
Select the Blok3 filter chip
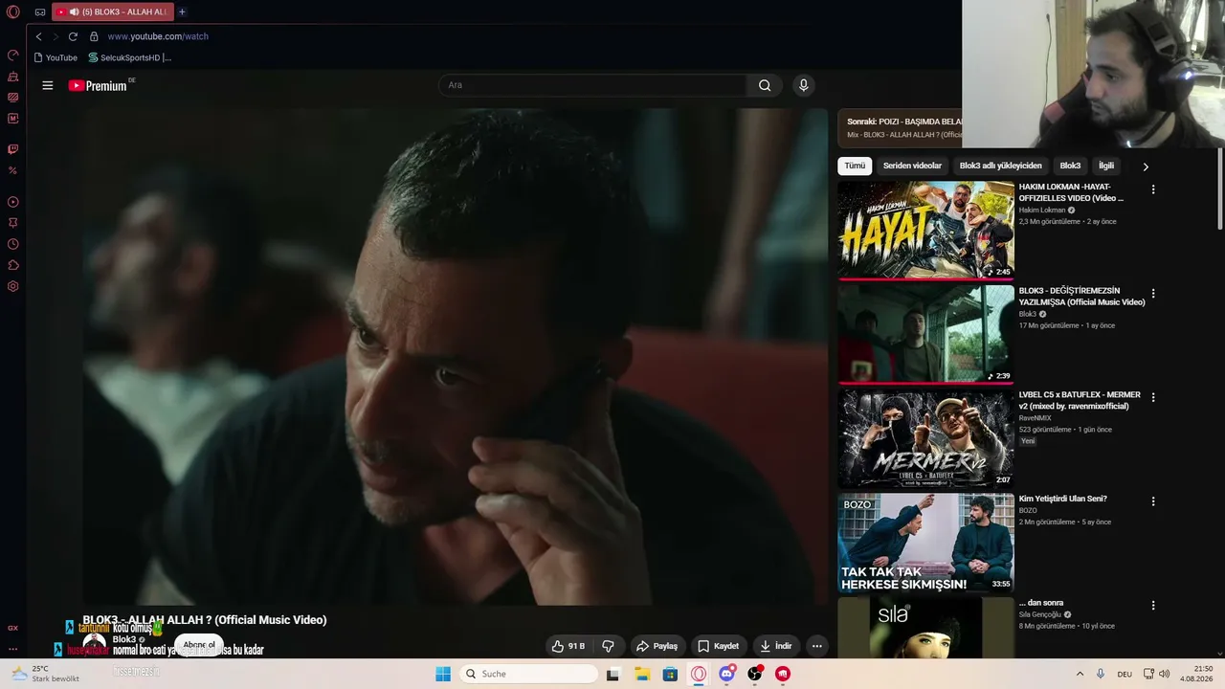coord(1070,166)
